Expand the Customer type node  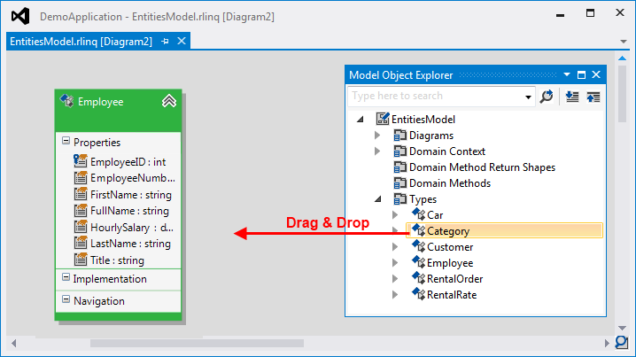click(x=395, y=246)
